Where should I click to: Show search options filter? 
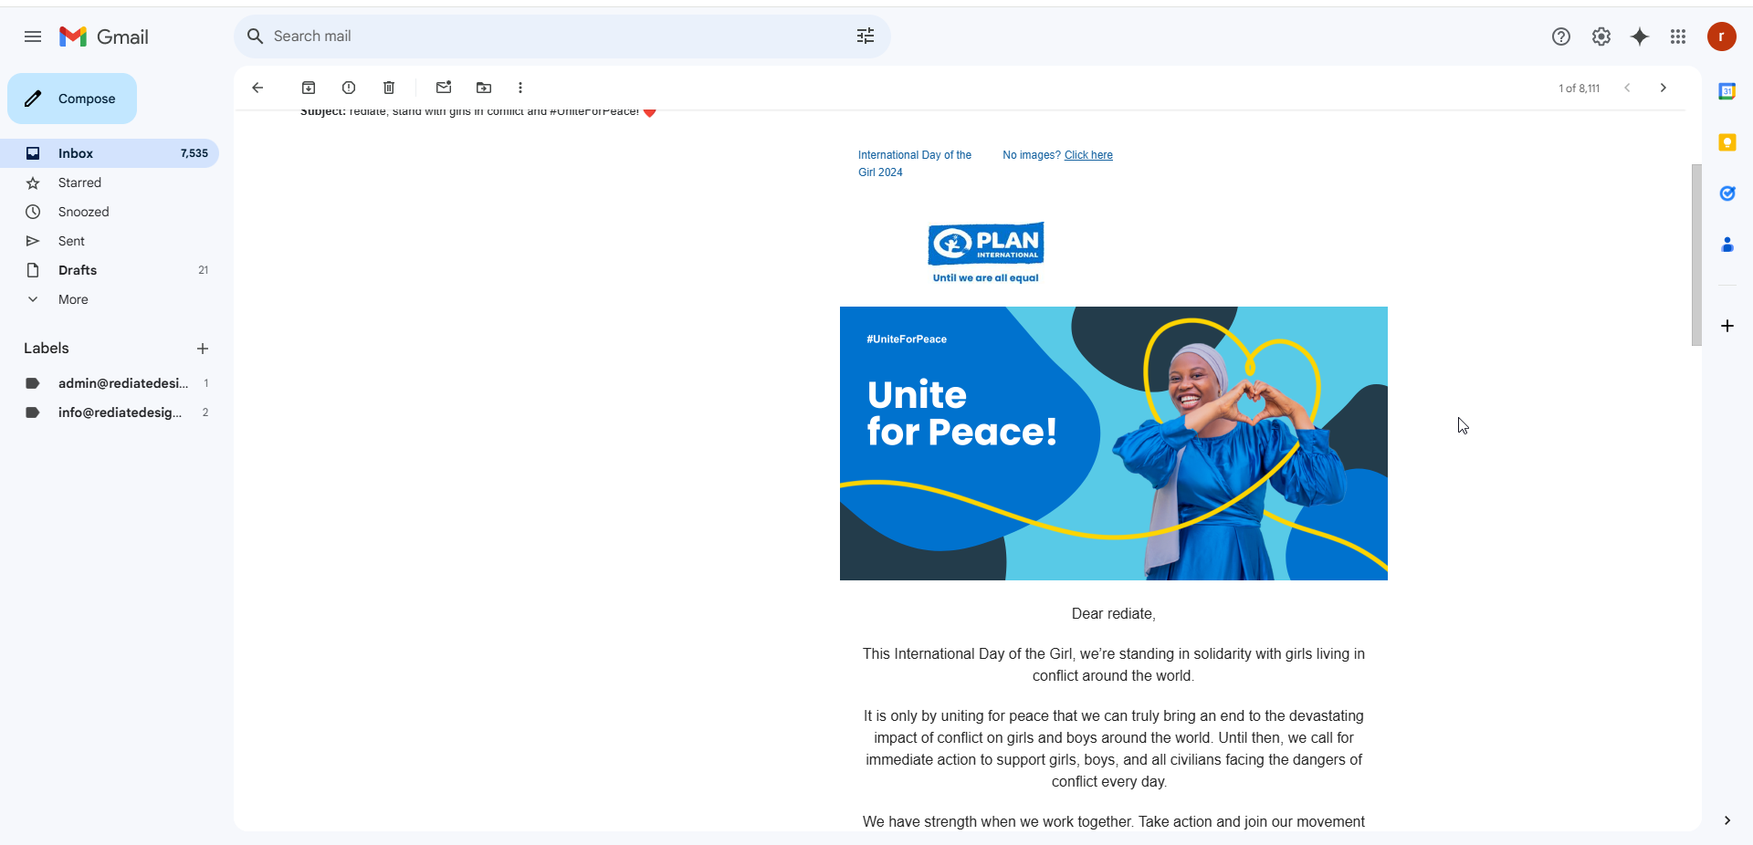(x=866, y=37)
